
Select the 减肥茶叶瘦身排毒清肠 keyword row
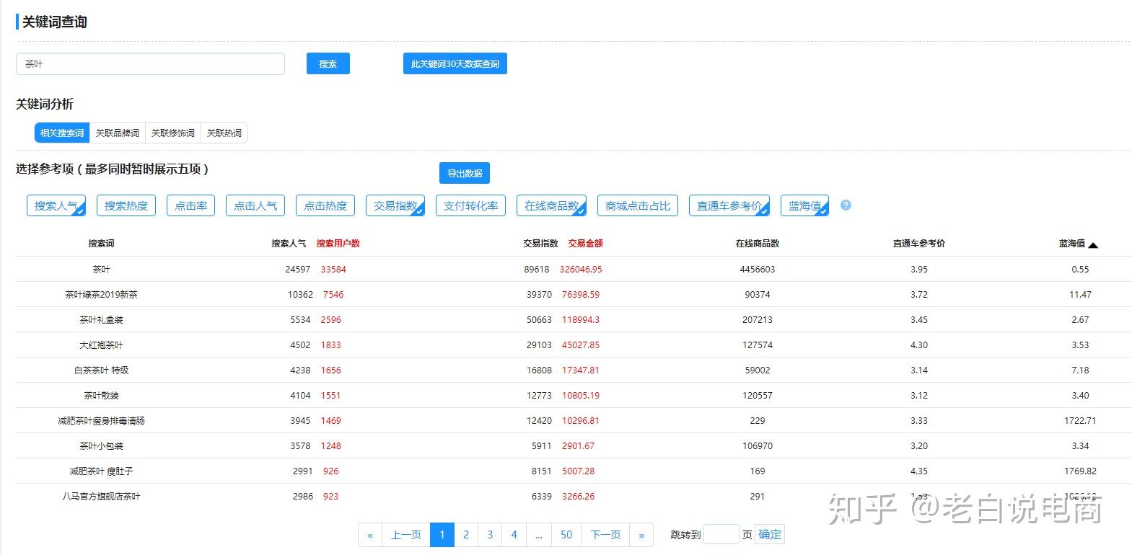[x=574, y=420]
